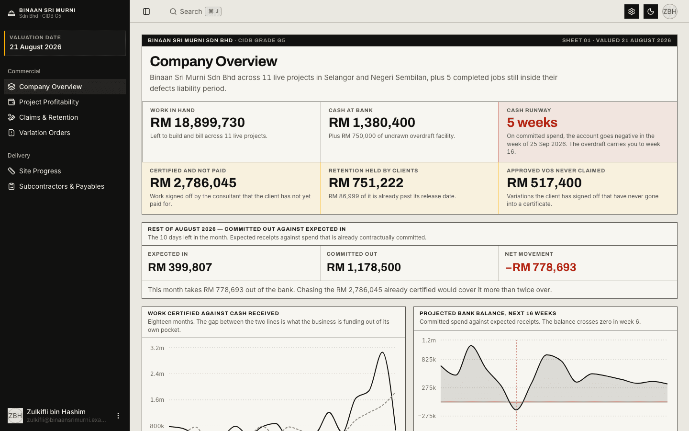Viewport: 689px width, 431px height.
Task: Select the Cash At Bank RM 1,380,400 card
Action: click(x=410, y=132)
